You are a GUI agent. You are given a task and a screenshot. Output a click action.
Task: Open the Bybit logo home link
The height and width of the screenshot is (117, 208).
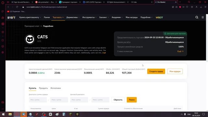click(11, 18)
